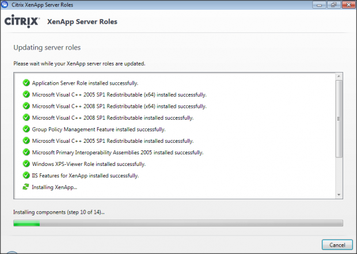Click the 'XenApp Server Roles' header title

pos(82,22)
